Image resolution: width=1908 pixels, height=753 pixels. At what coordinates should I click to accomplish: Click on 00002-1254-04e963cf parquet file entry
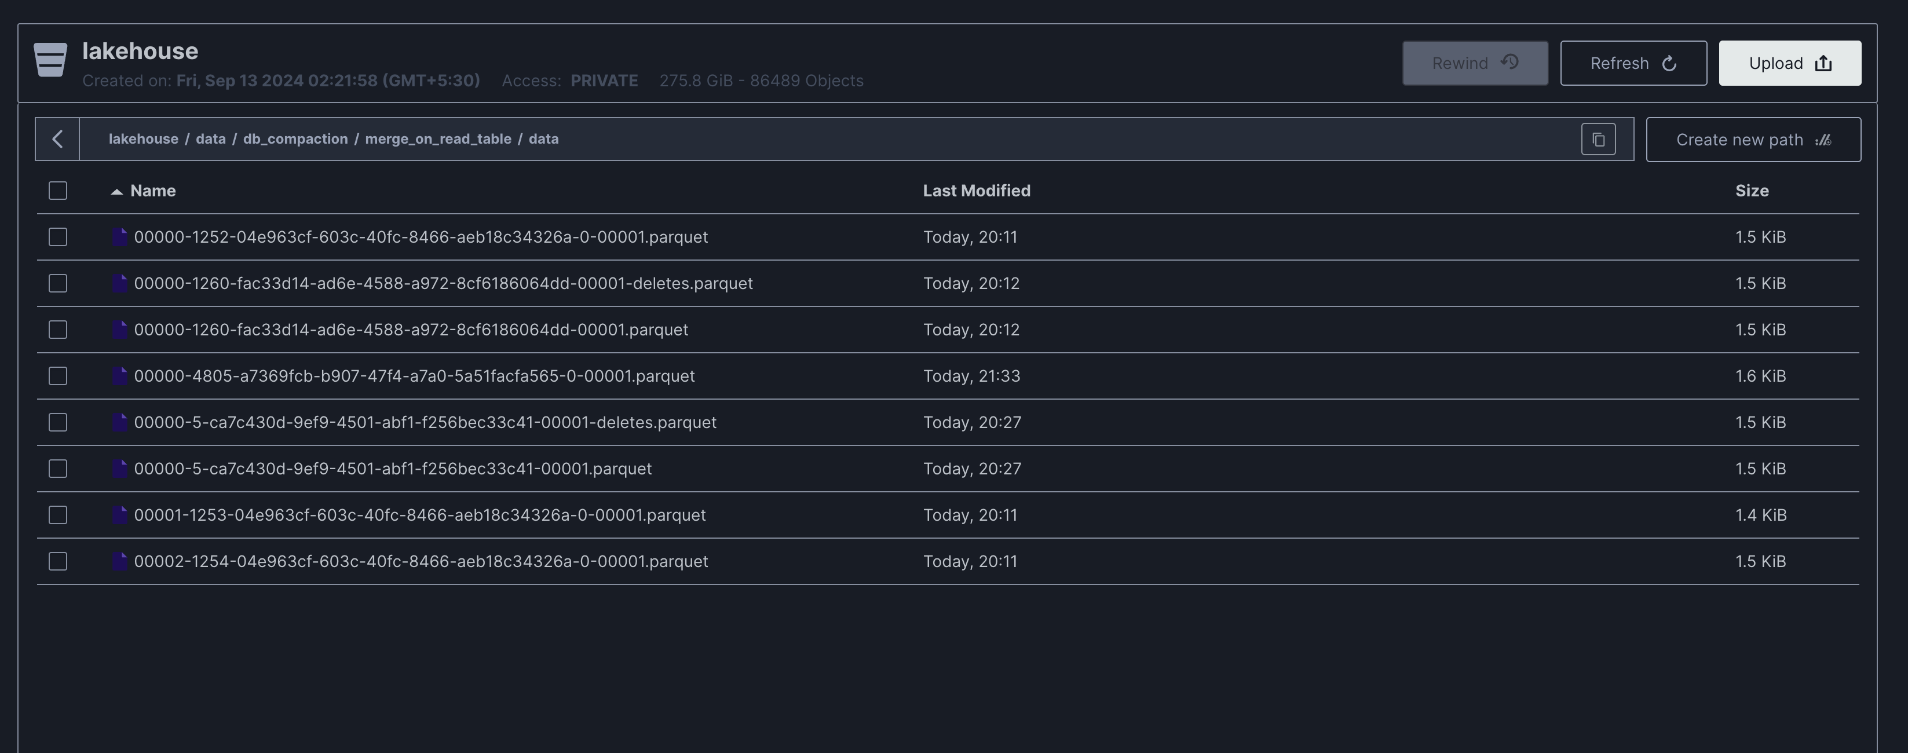pos(421,561)
